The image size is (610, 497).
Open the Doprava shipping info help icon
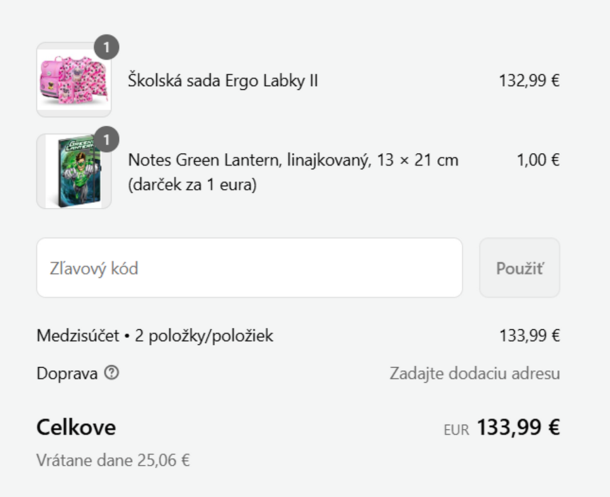(x=110, y=372)
